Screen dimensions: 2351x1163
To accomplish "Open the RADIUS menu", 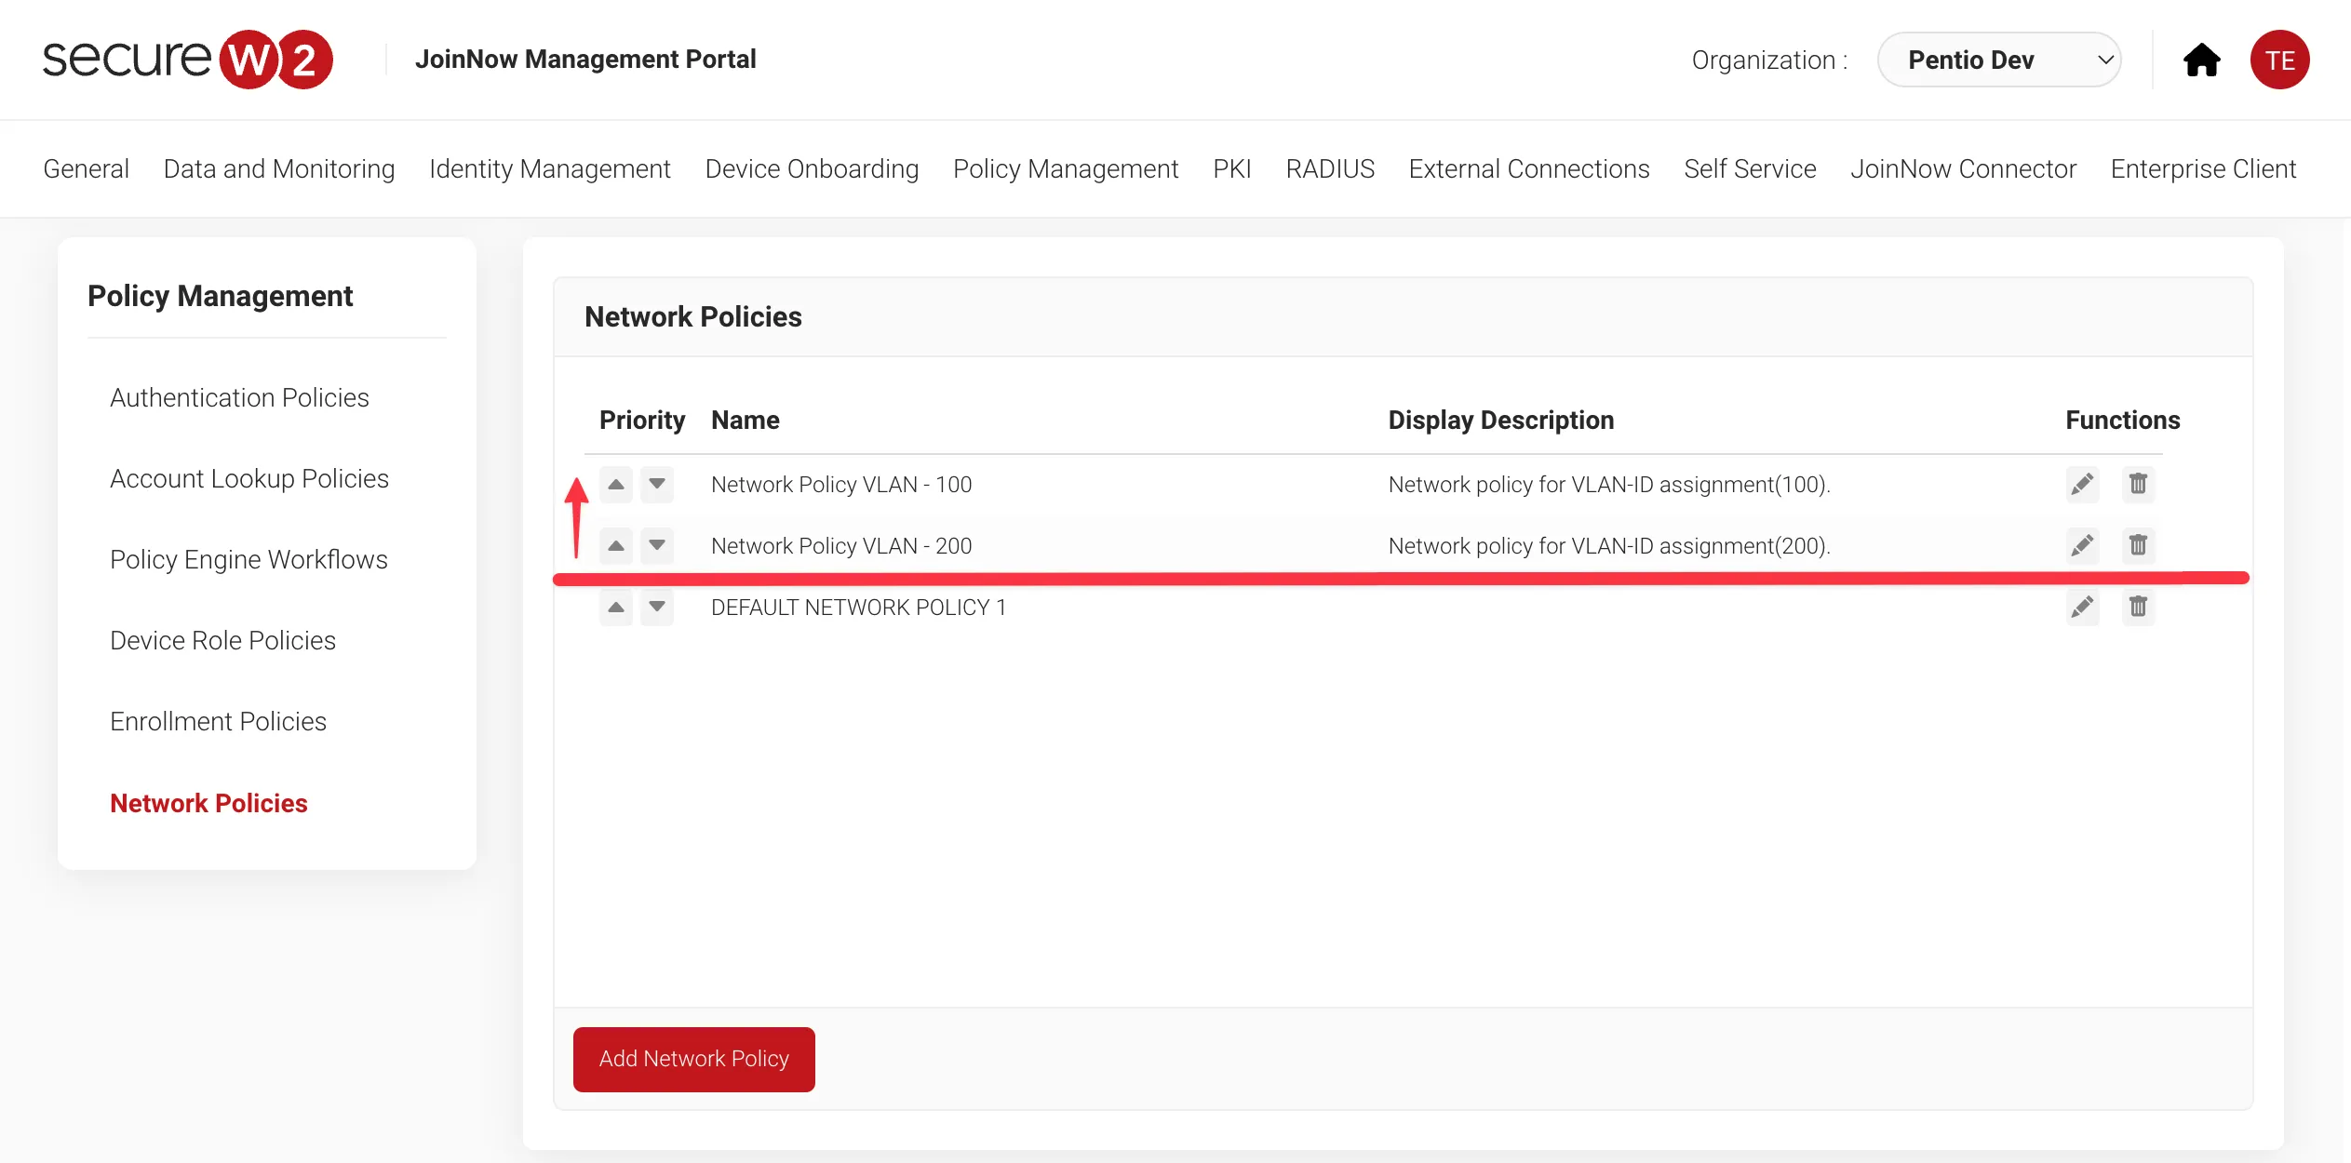I will (x=1330, y=169).
